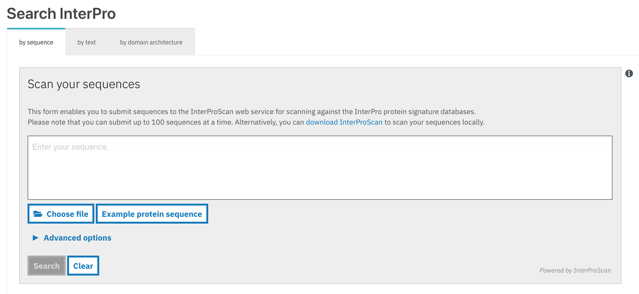
Task: Click the folder icon in Choose file
Action: (38, 214)
